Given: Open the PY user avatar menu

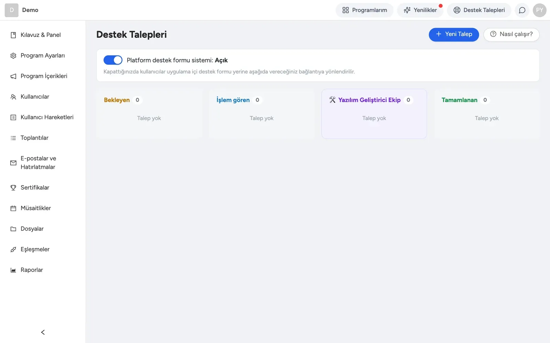Looking at the screenshot, I should (539, 10).
